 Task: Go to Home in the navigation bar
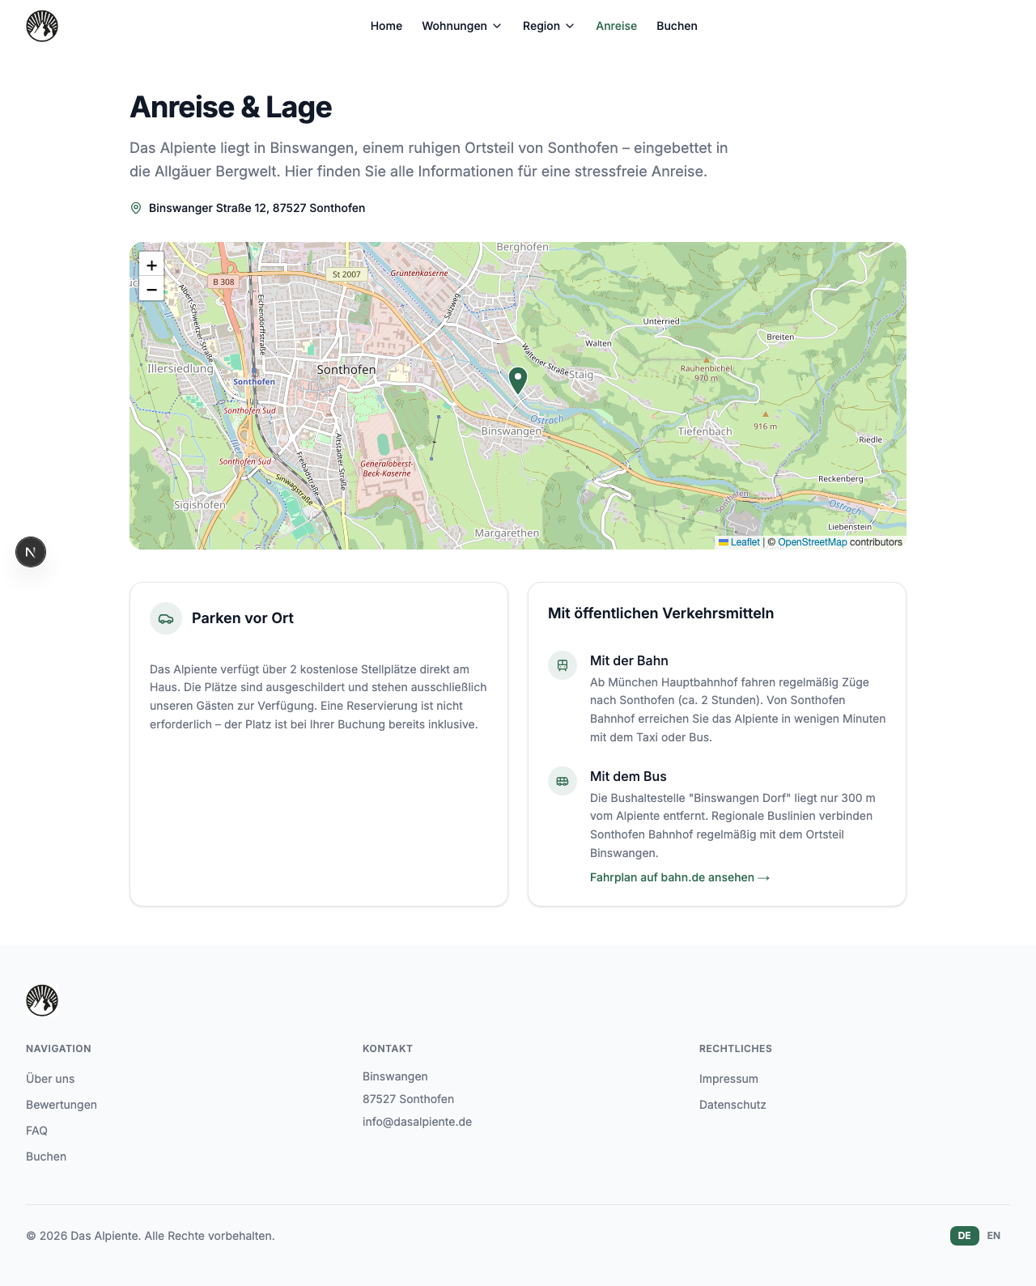[386, 26]
